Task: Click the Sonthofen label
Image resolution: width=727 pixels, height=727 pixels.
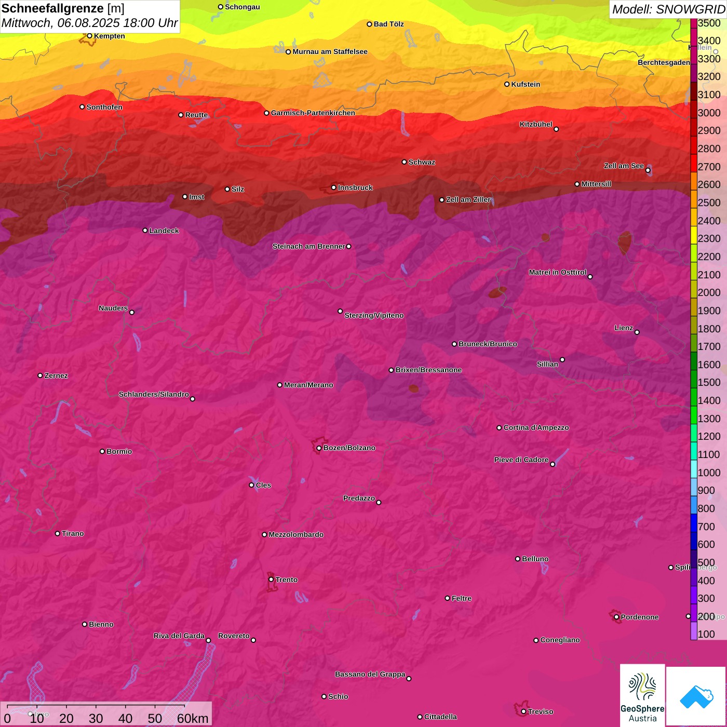Action: 104,107
